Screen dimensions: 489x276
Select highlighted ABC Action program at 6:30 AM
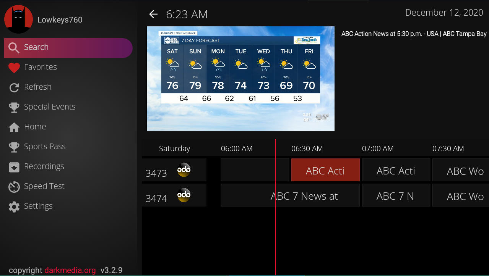point(325,170)
